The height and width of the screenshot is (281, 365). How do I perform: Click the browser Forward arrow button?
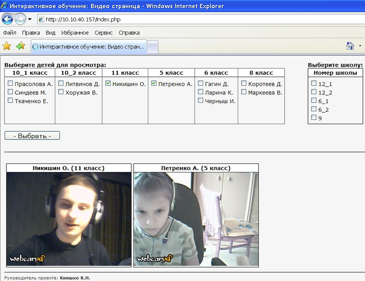click(20, 19)
